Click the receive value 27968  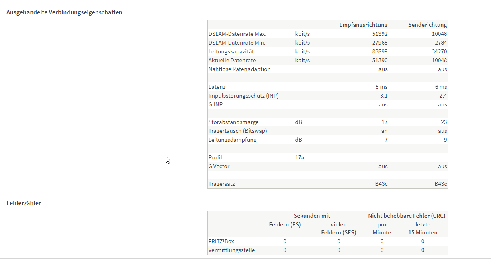(380, 43)
